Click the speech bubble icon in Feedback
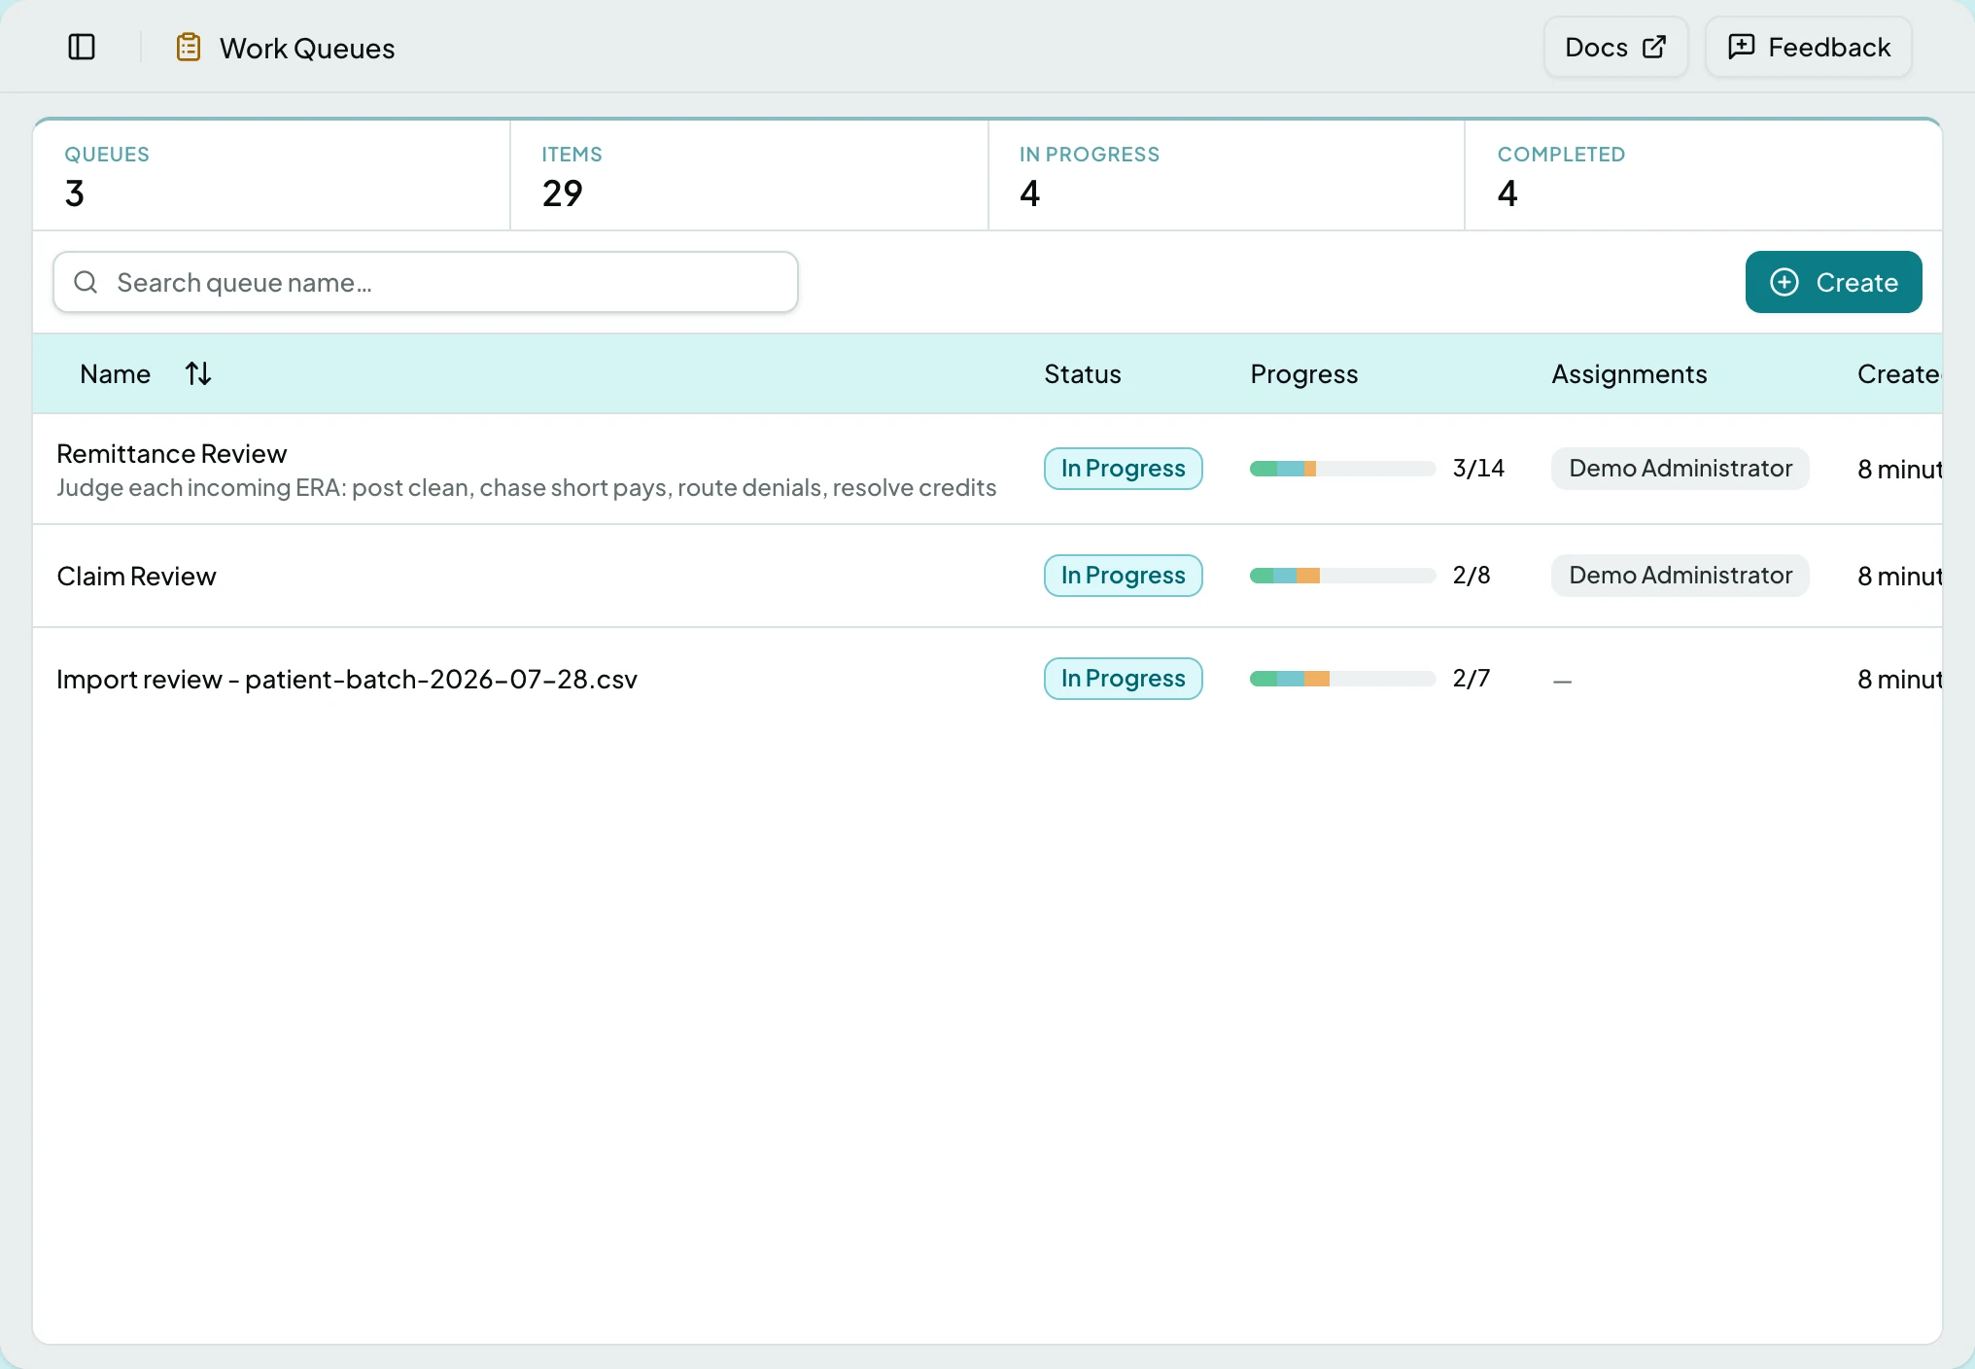 click(x=1742, y=47)
